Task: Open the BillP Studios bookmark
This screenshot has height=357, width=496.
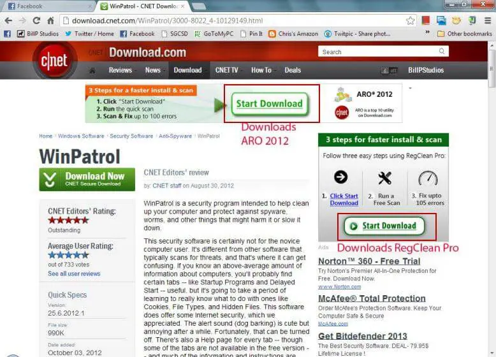Action: coord(38,34)
